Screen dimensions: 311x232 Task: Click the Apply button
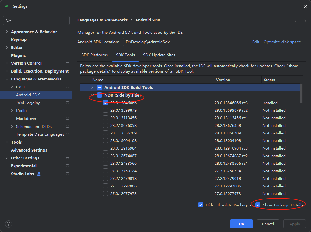pos(295,224)
